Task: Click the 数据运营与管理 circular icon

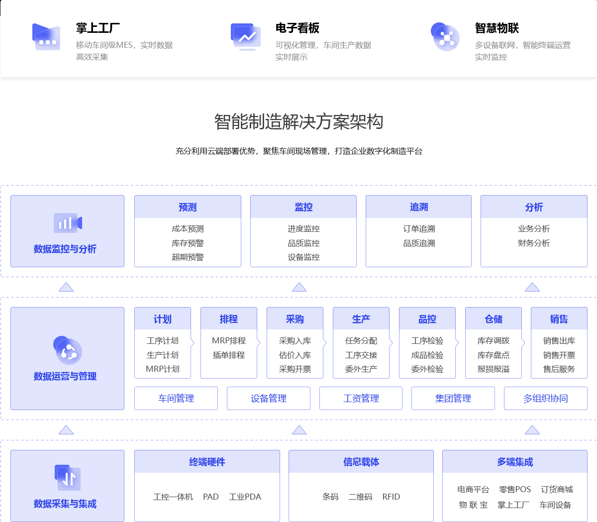Action: 68,350
